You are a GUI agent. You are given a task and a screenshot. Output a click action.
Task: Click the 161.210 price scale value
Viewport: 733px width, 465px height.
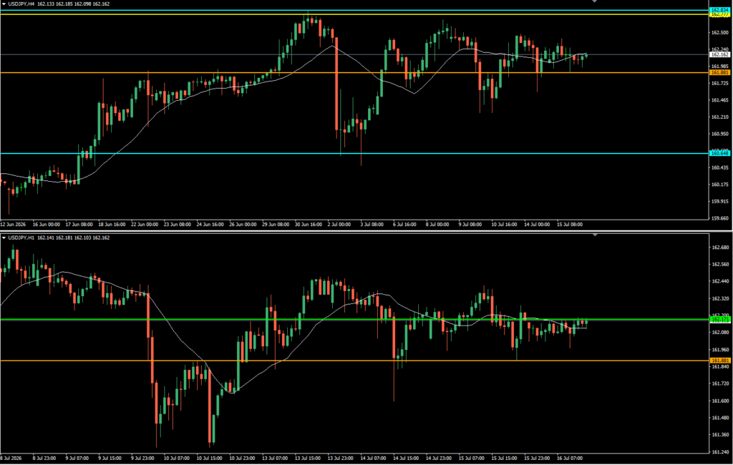720,117
